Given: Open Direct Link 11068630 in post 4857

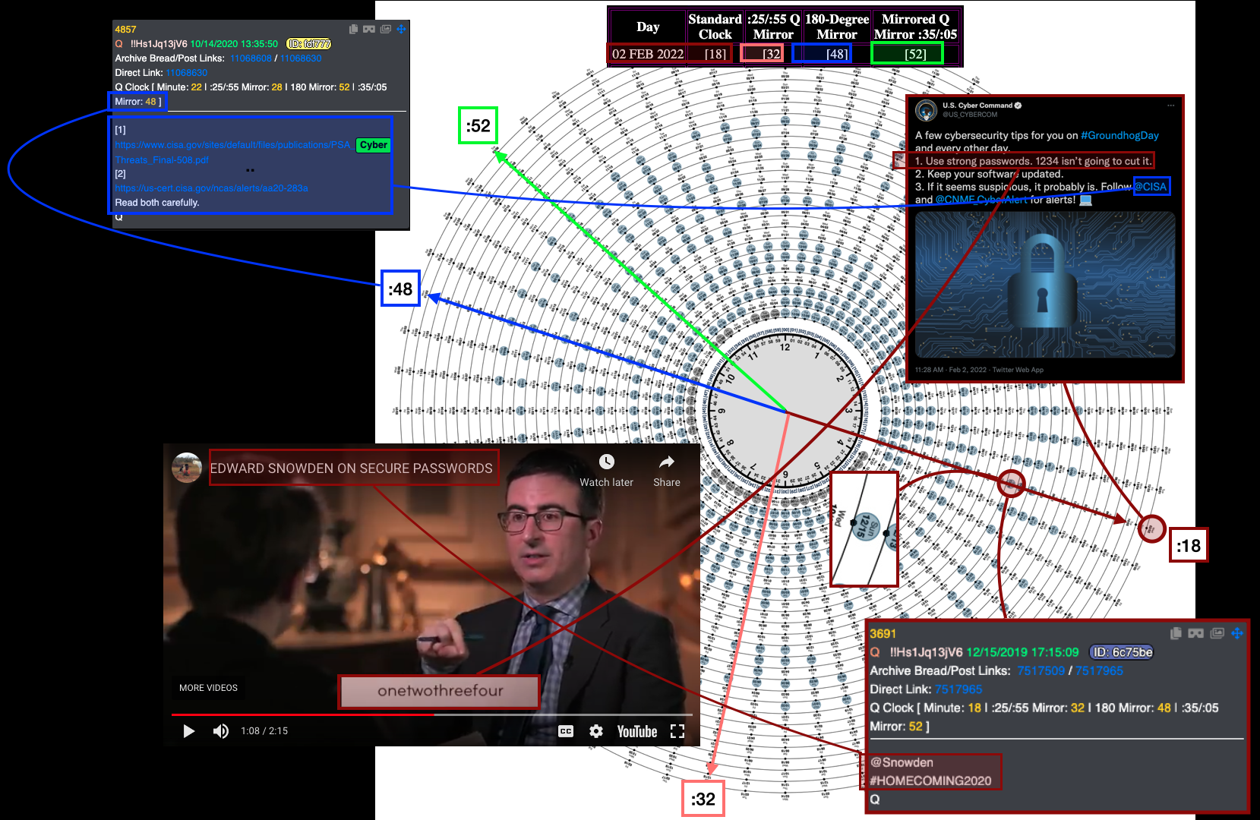Looking at the screenshot, I should pyautogui.click(x=187, y=73).
